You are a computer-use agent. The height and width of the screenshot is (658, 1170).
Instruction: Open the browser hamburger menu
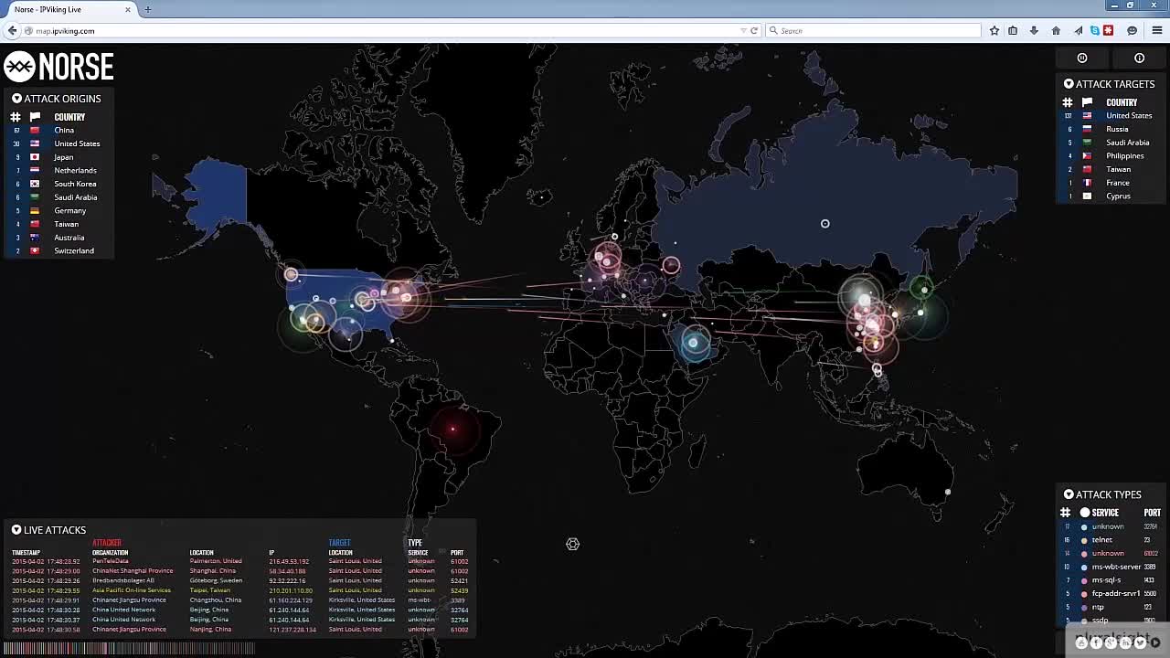tap(1156, 30)
